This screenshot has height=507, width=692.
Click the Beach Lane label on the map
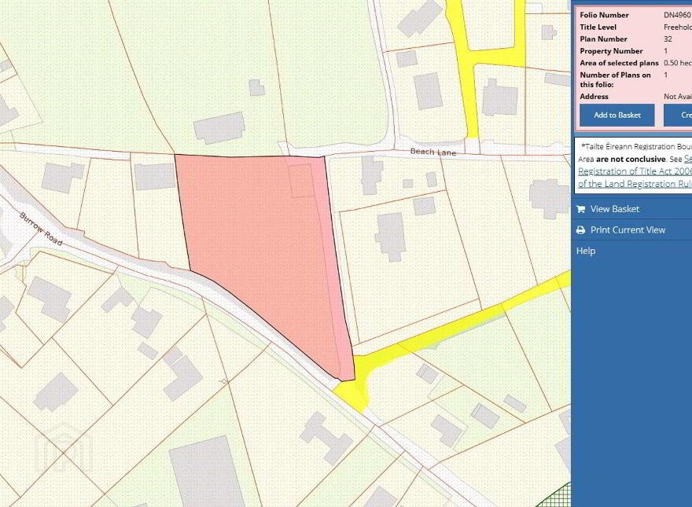tap(433, 152)
